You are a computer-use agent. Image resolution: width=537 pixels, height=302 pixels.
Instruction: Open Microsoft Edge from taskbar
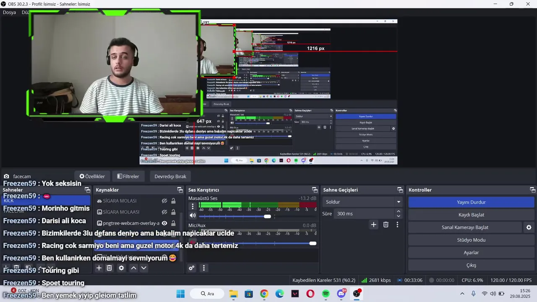279,294
